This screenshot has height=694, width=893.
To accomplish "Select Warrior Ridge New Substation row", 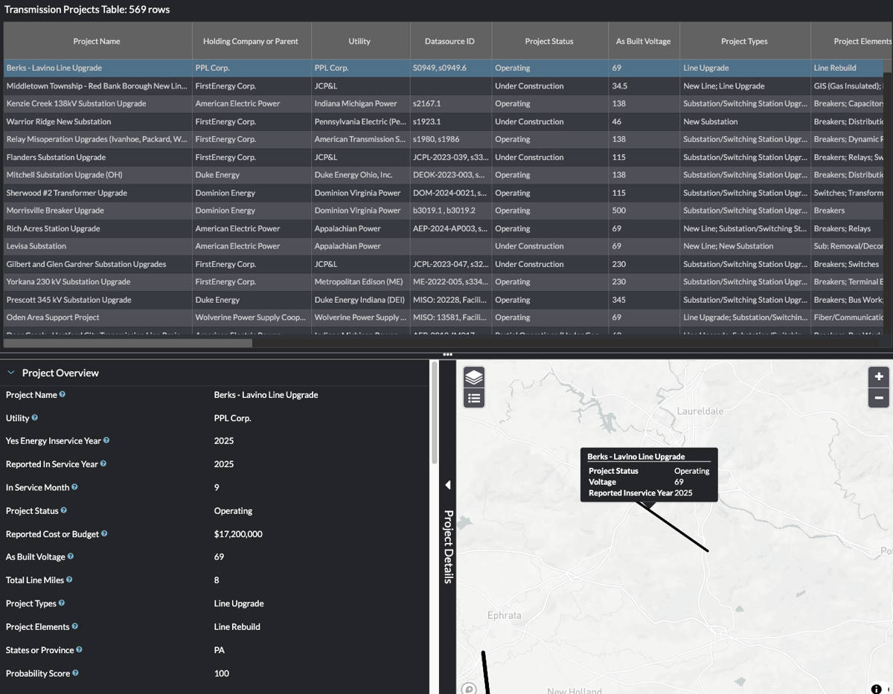I will coord(444,121).
